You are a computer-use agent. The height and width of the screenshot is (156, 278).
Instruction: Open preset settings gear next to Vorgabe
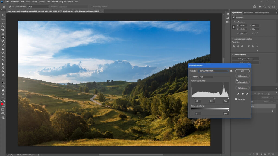click(x=231, y=71)
